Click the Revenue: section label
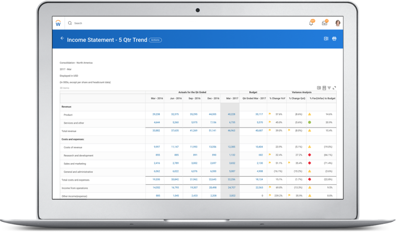 66,107
